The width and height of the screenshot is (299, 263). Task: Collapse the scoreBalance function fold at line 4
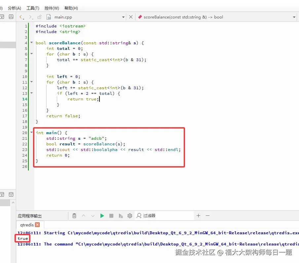pos(32,43)
